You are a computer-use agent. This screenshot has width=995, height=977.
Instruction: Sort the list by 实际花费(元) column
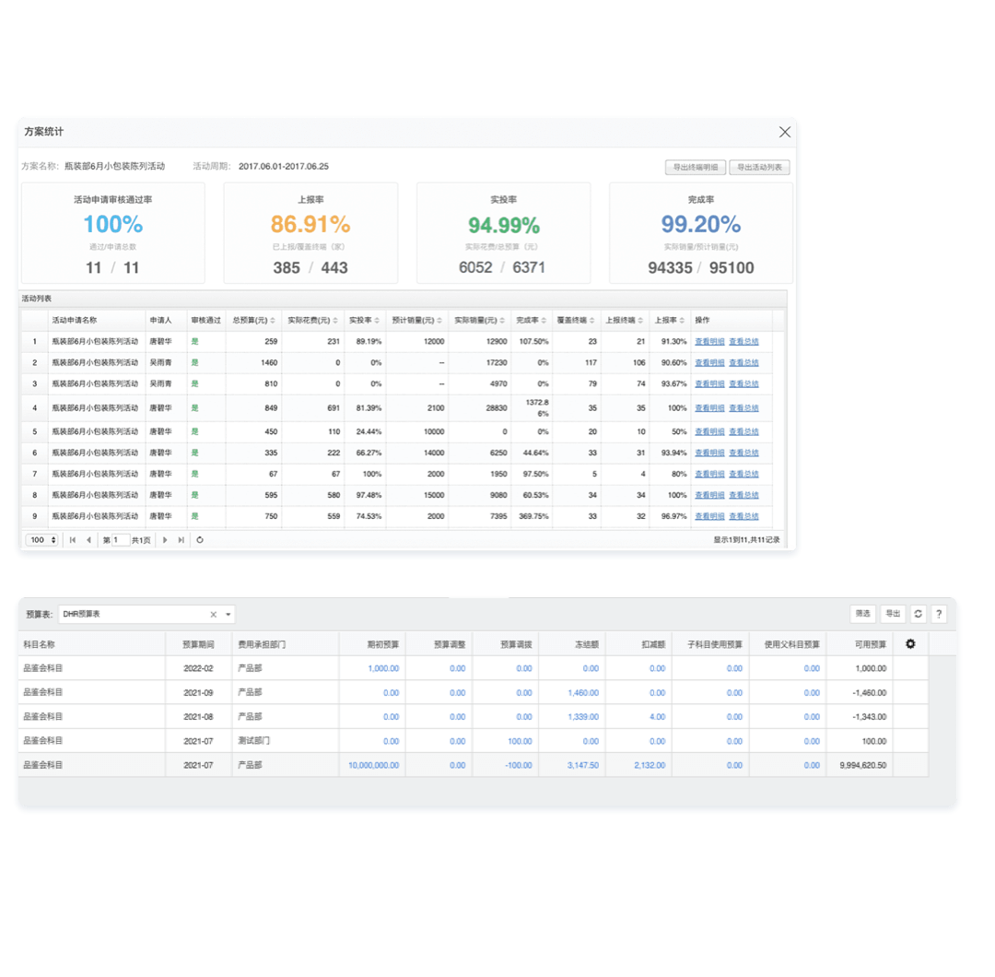pos(313,320)
